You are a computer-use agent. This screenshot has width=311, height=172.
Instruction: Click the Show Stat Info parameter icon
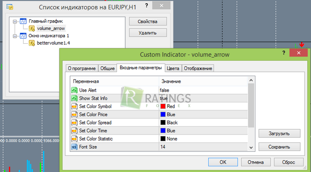[x=74, y=98]
